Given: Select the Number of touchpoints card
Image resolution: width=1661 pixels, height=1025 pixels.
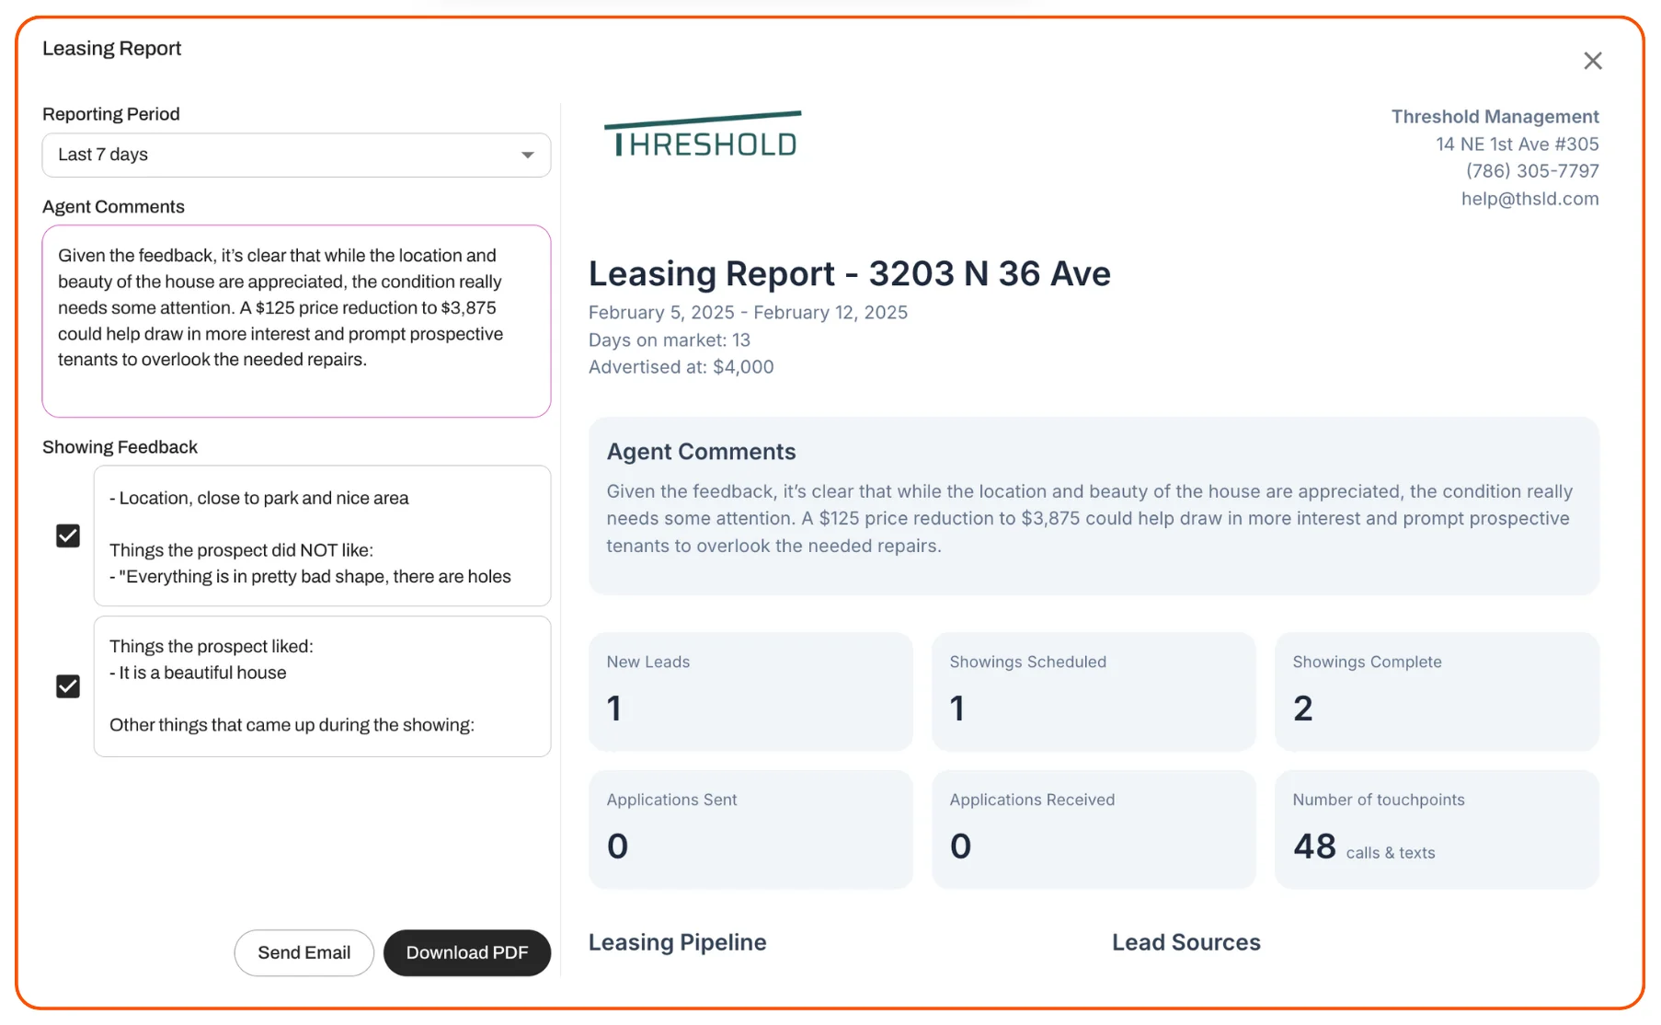Looking at the screenshot, I should click(x=1436, y=828).
